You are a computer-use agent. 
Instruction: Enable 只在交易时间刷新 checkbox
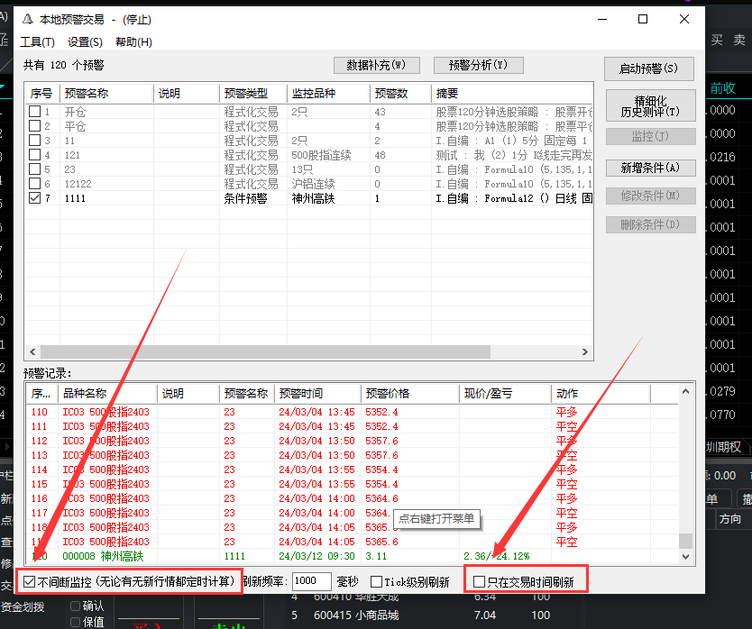coord(479,582)
